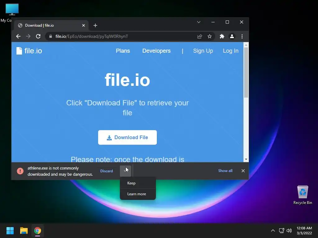Open the Extensions puzzle icon
Screen dimensions: 318x238
point(222,37)
